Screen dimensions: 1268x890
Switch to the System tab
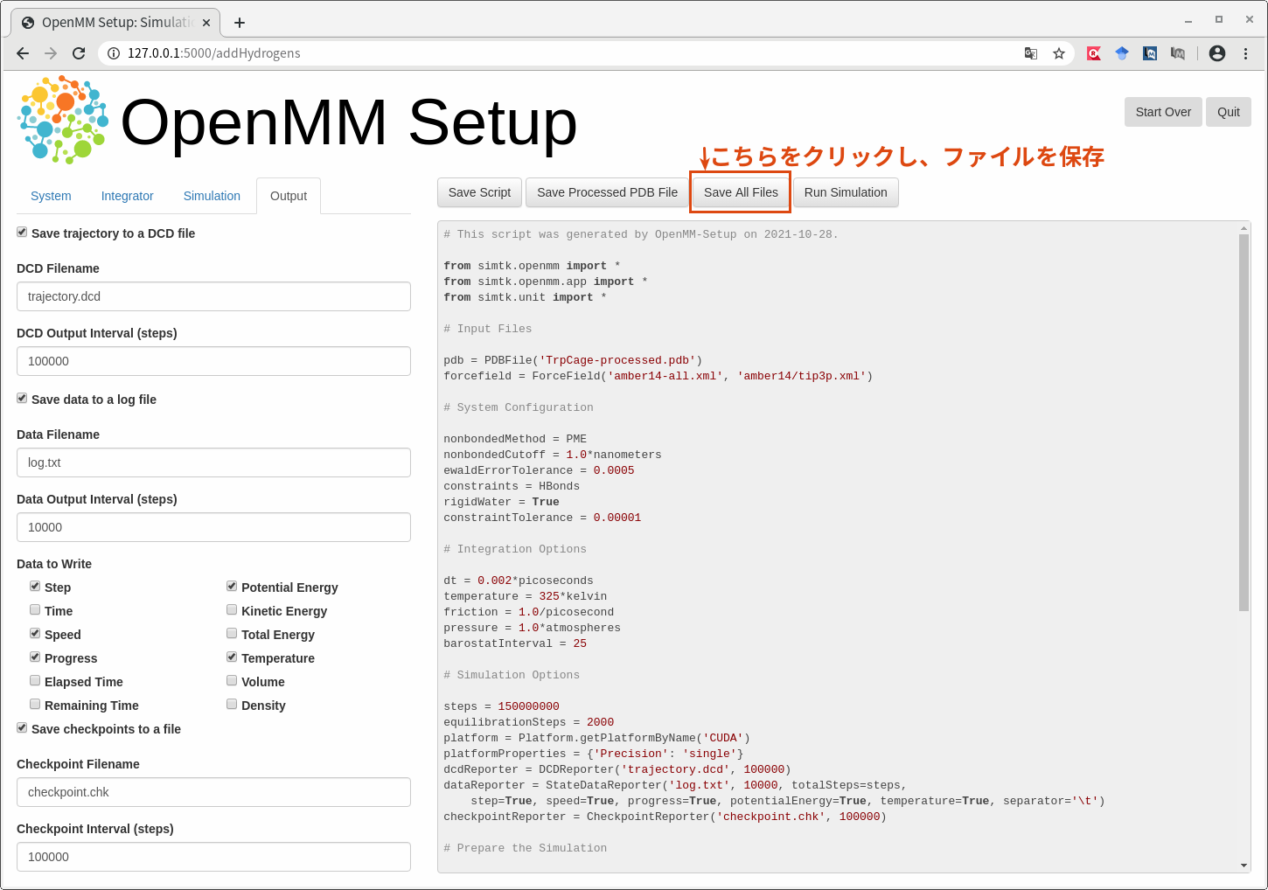click(51, 196)
